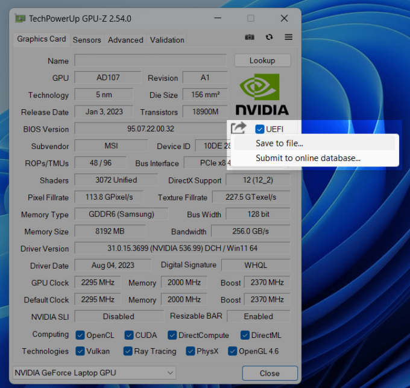Toggle the OpenGL 4.6 checkbox

pos(232,351)
